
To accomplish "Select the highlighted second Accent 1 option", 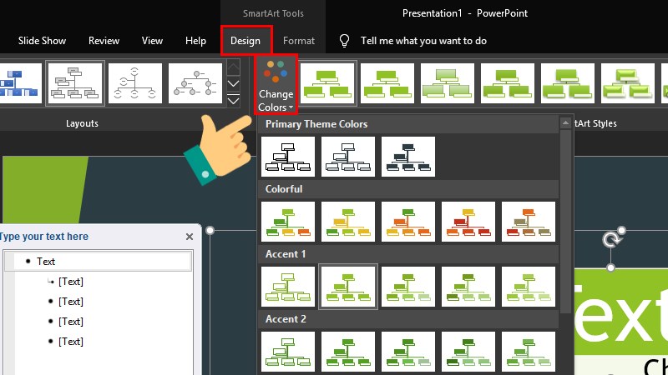I will click(348, 287).
